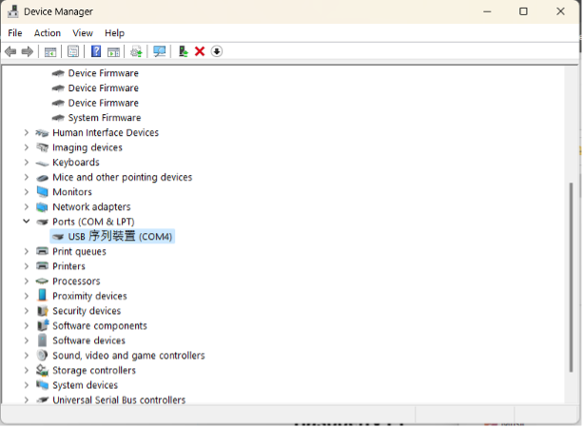Screen dimensions: 583x427
Task: Expand Sound, video and game controllers
Action: click(27, 356)
